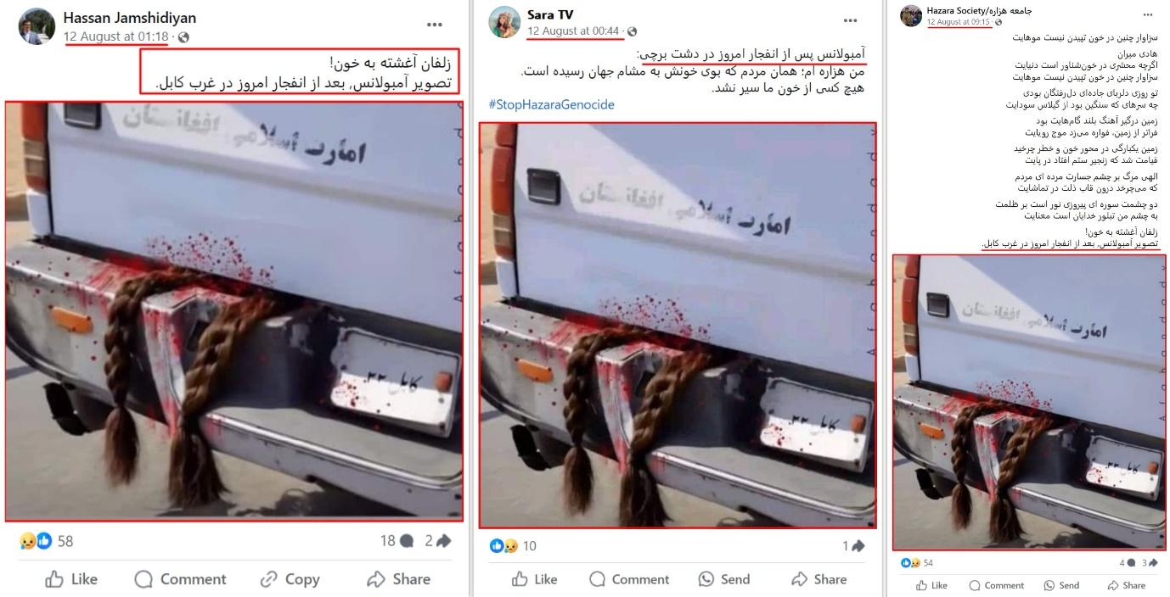
Task: Open Hassan's post timestamp 12 August 01:18
Action: click(115, 36)
